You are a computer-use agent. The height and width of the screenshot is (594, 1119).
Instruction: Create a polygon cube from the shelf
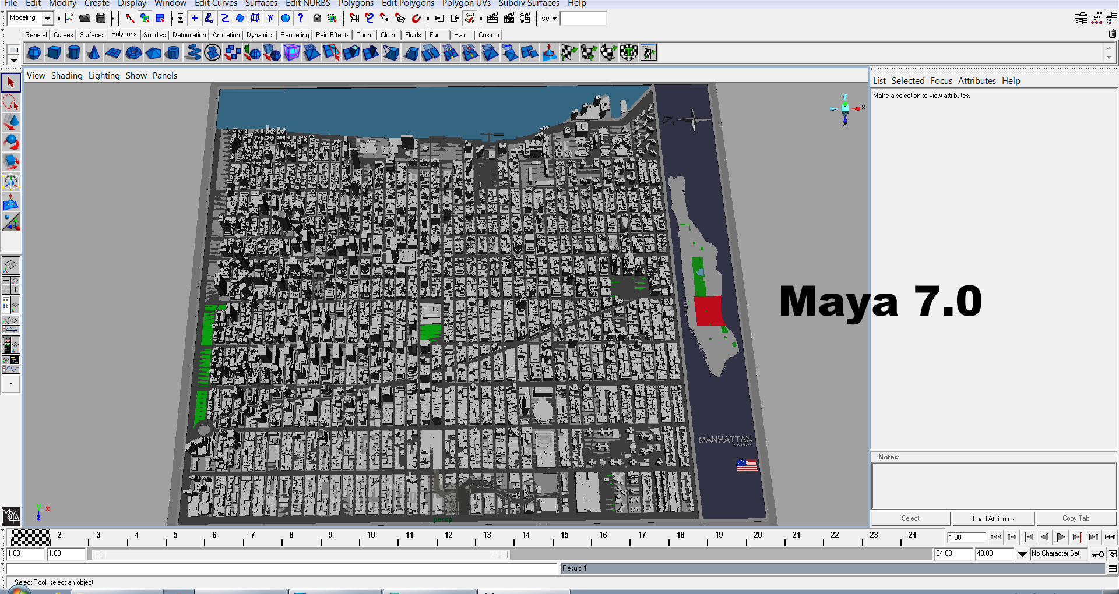pos(54,52)
